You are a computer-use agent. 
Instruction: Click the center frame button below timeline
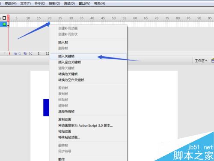[9, 54]
